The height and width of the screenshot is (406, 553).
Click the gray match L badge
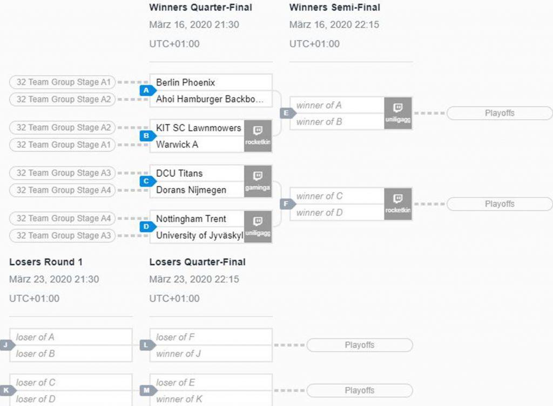[x=147, y=345]
